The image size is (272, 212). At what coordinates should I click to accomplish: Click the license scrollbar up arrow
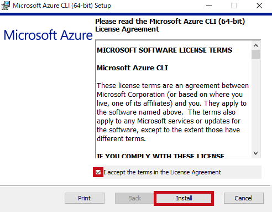[255, 45]
